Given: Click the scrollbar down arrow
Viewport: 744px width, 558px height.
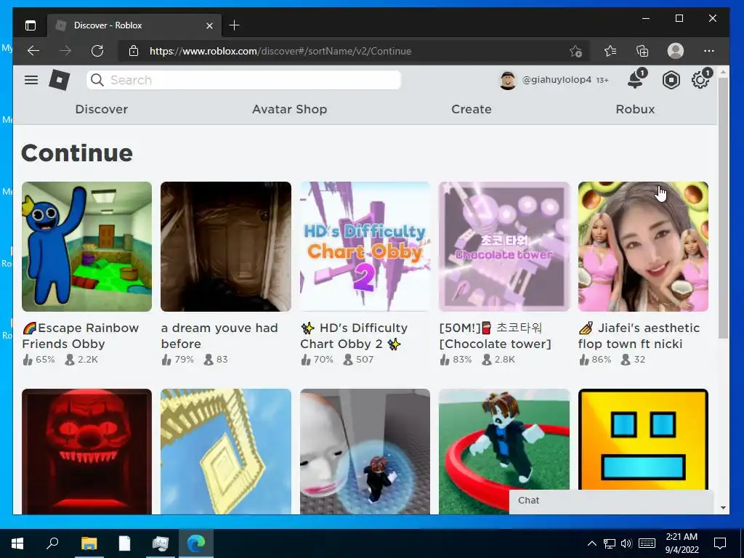Looking at the screenshot, I should coord(723,508).
